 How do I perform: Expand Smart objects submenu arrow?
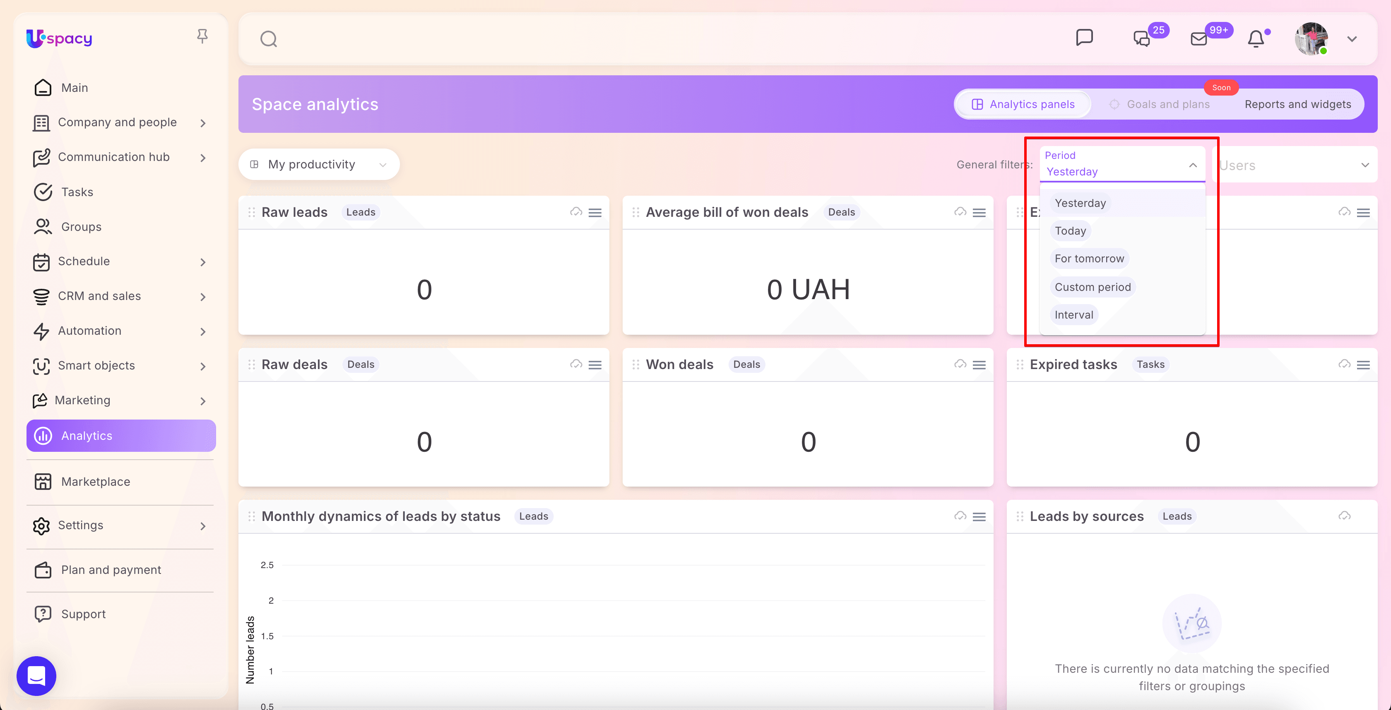tap(203, 366)
